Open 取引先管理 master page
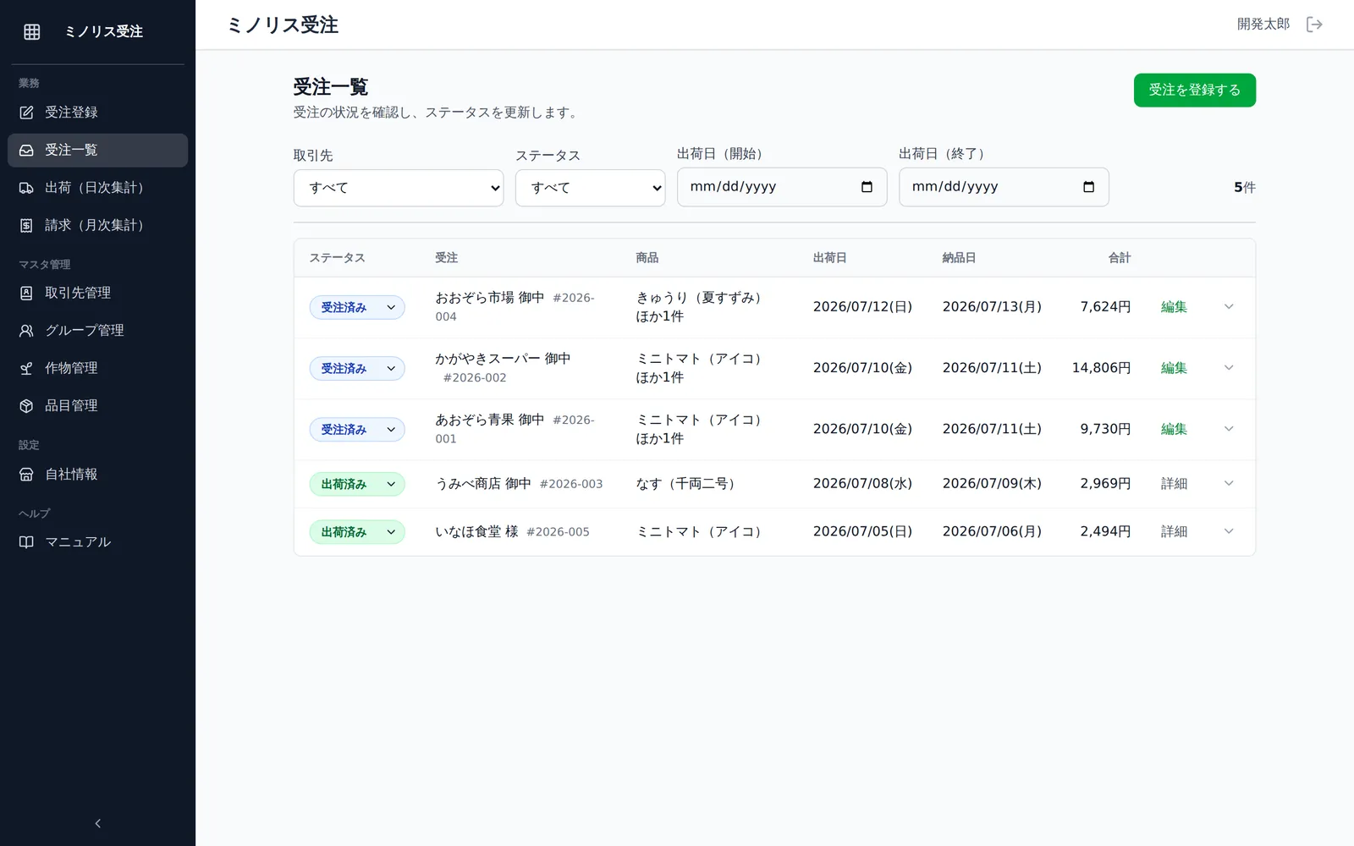This screenshot has height=846, width=1354. click(x=97, y=293)
